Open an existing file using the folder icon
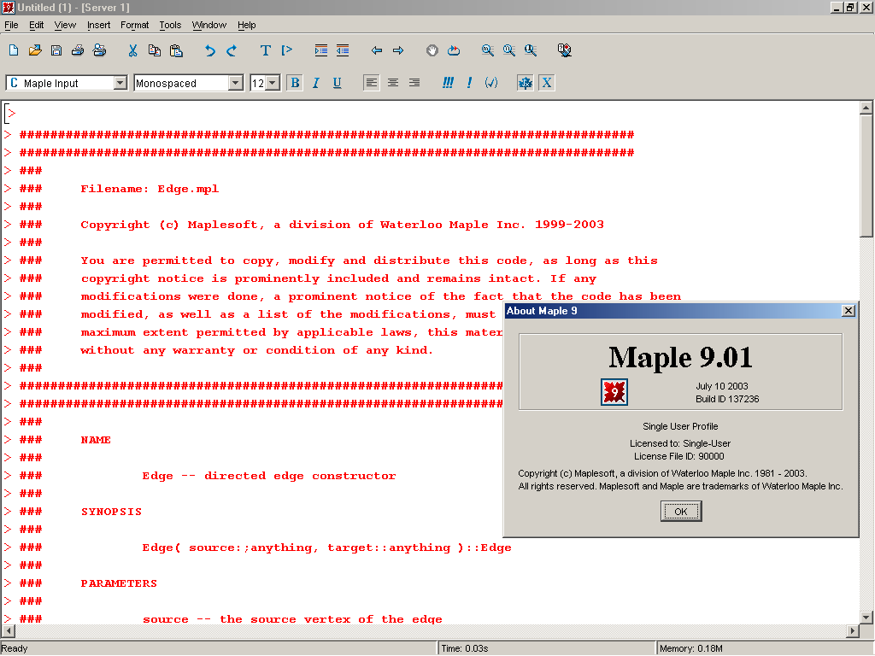Image resolution: width=875 pixels, height=656 pixels. [x=34, y=50]
